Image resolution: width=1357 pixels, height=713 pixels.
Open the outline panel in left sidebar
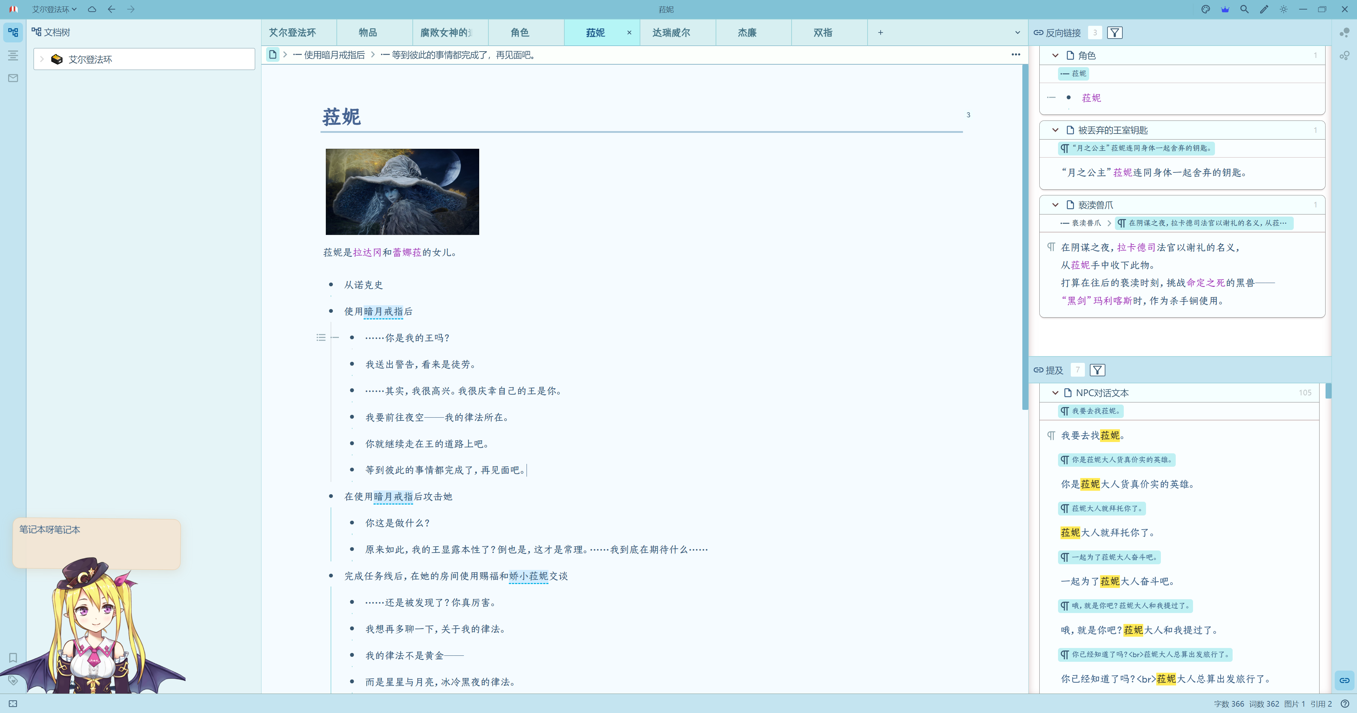click(x=13, y=55)
